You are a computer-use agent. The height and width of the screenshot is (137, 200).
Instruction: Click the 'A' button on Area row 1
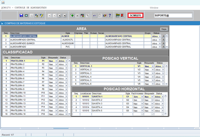(163, 36)
